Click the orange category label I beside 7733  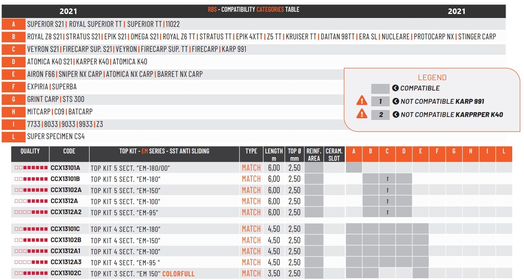14,124
